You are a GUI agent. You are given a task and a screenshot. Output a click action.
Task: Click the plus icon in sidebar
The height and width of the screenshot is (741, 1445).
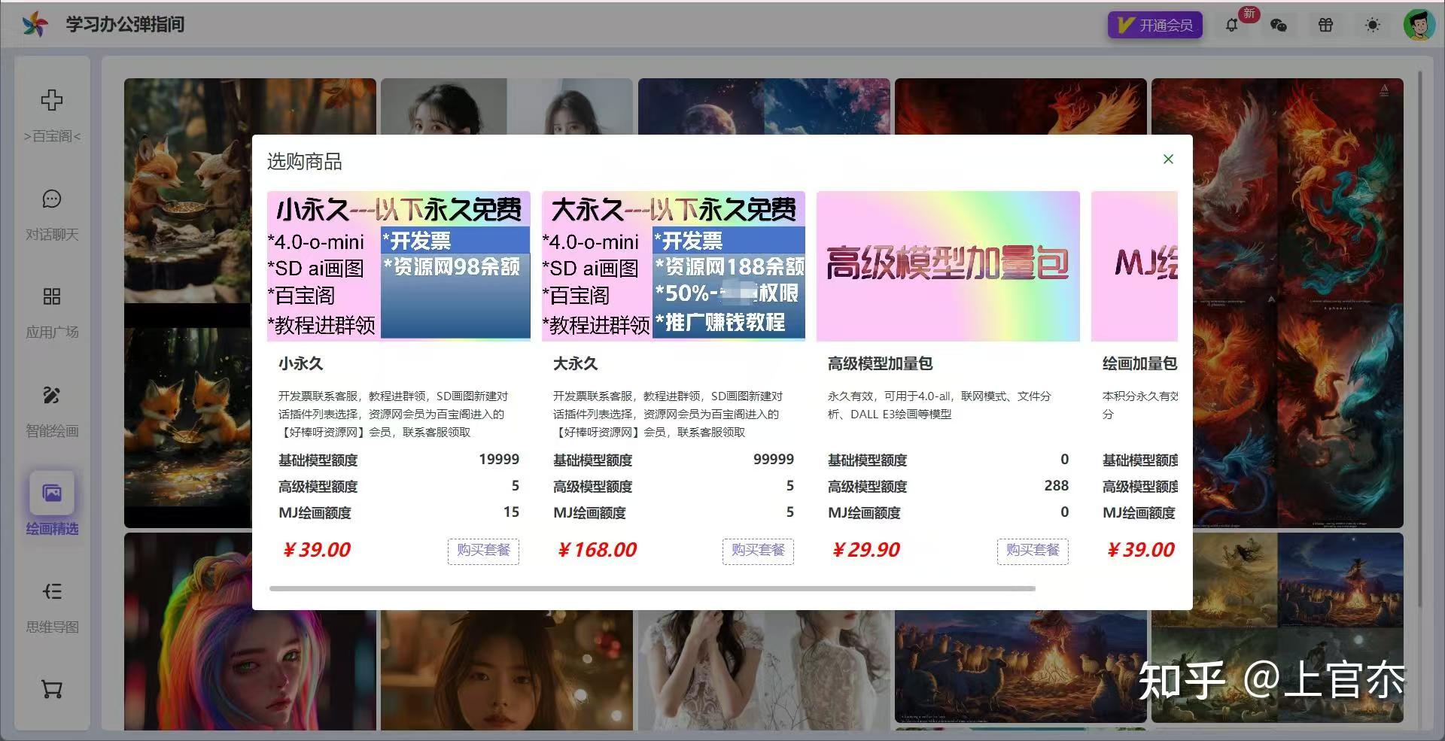pos(52,99)
